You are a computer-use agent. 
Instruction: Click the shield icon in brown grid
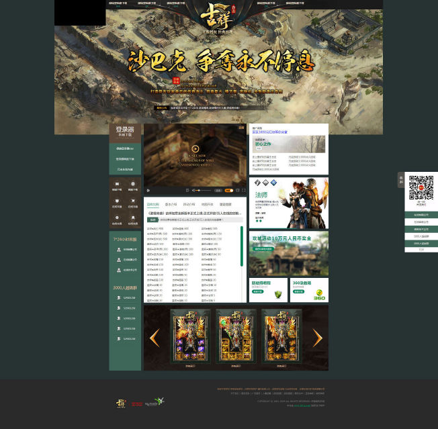coord(117,201)
